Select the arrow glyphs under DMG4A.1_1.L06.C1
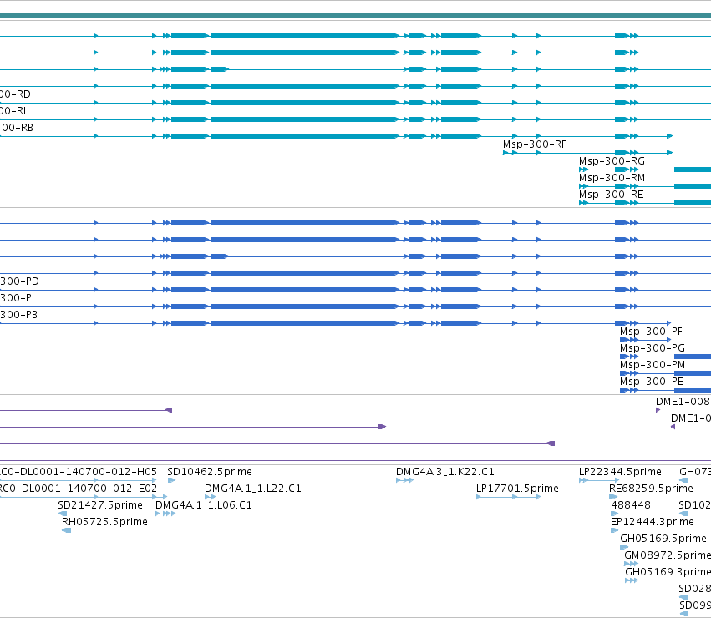Image resolution: width=711 pixels, height=618 pixels. pos(165,514)
